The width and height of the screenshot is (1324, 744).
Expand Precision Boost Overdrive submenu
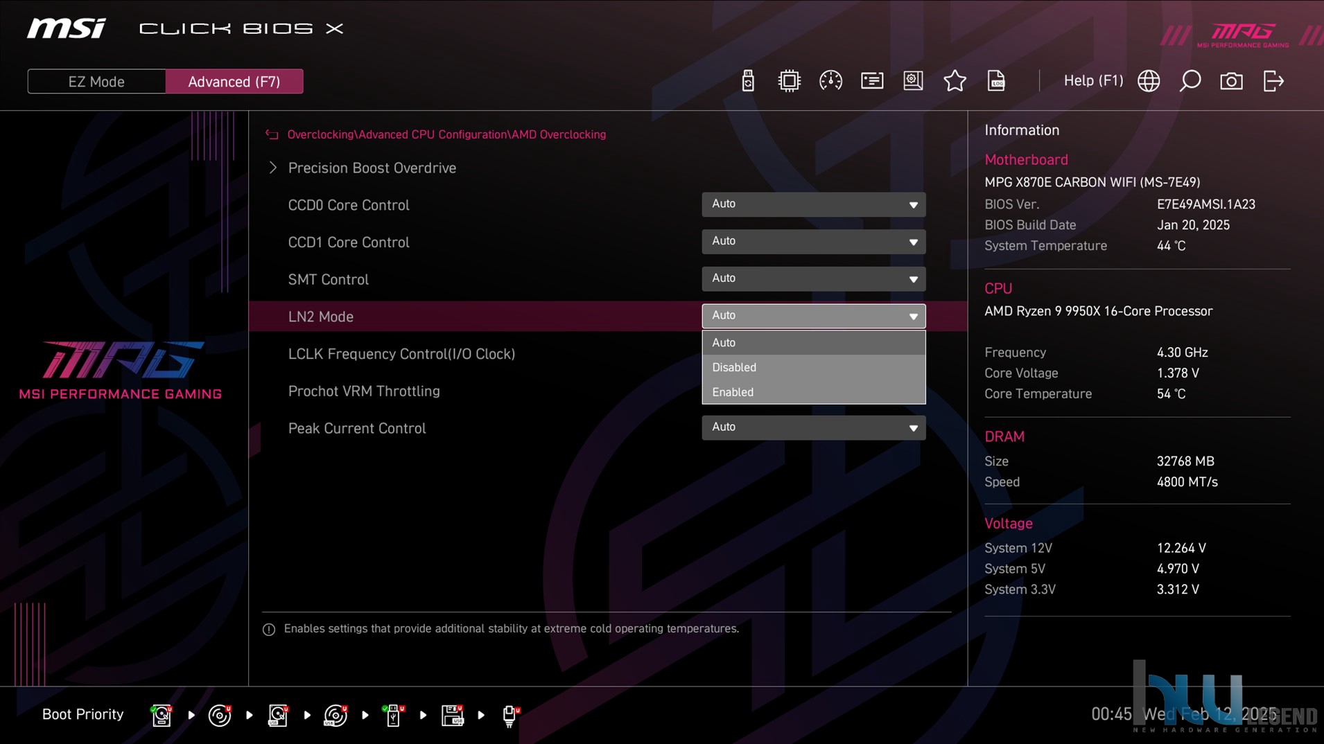pyautogui.click(x=372, y=168)
